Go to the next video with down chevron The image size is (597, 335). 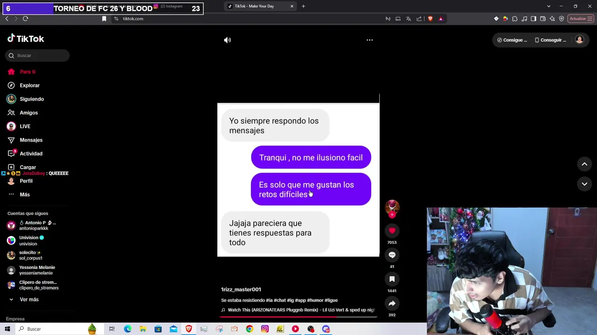584,184
